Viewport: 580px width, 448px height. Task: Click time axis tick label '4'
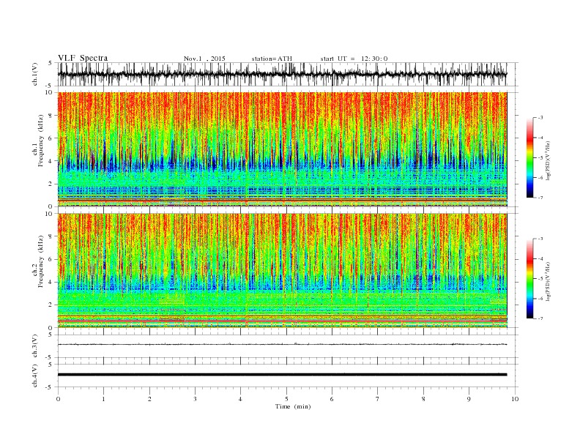[x=241, y=399]
